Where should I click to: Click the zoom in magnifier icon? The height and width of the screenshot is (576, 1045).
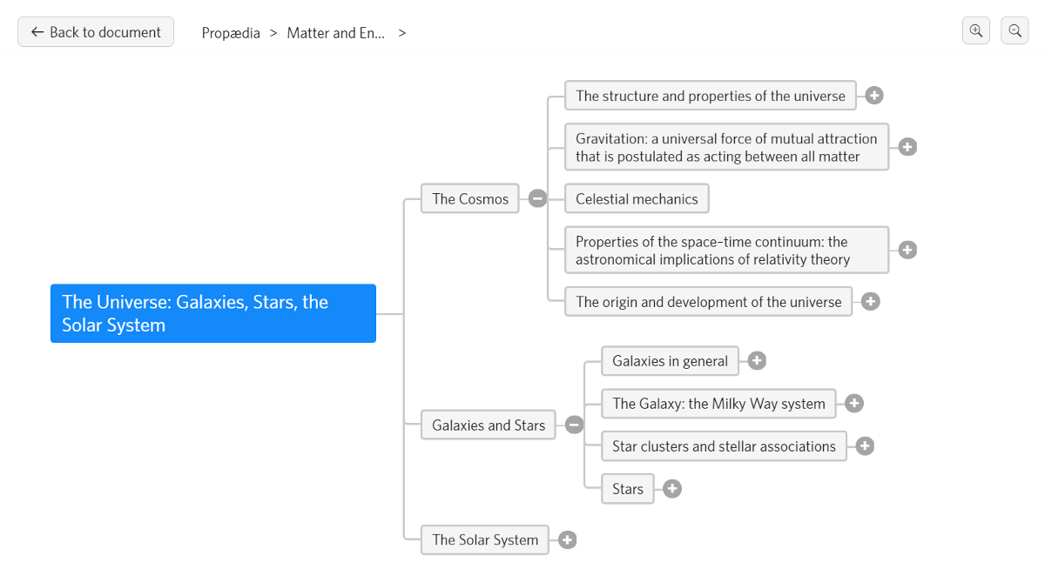975,31
